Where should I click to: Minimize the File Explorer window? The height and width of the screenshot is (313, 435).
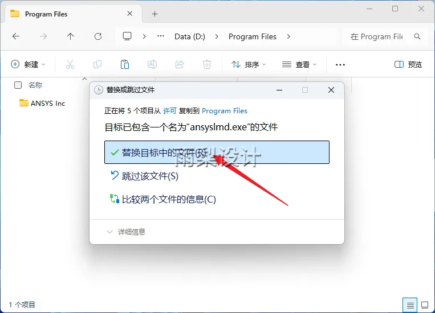pos(369,9)
